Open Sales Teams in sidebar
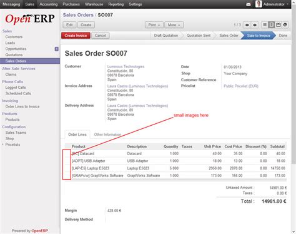 click(x=16, y=133)
